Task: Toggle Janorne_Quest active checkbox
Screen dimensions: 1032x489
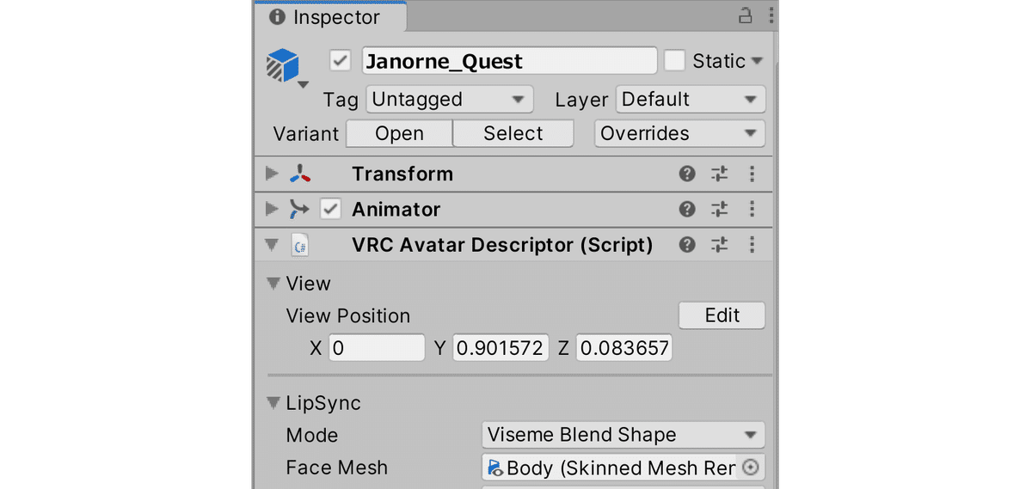Action: 340,61
